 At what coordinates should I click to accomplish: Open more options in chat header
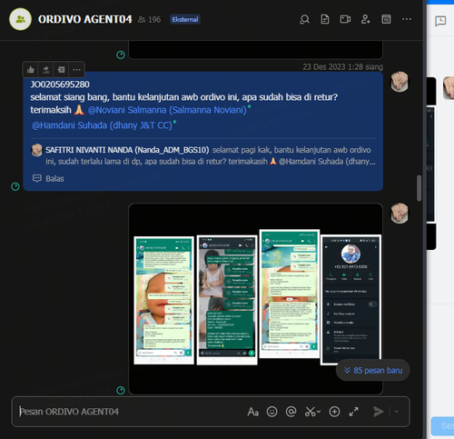[407, 19]
